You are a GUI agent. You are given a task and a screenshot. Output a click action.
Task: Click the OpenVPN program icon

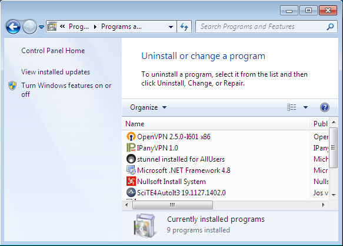[131, 137]
